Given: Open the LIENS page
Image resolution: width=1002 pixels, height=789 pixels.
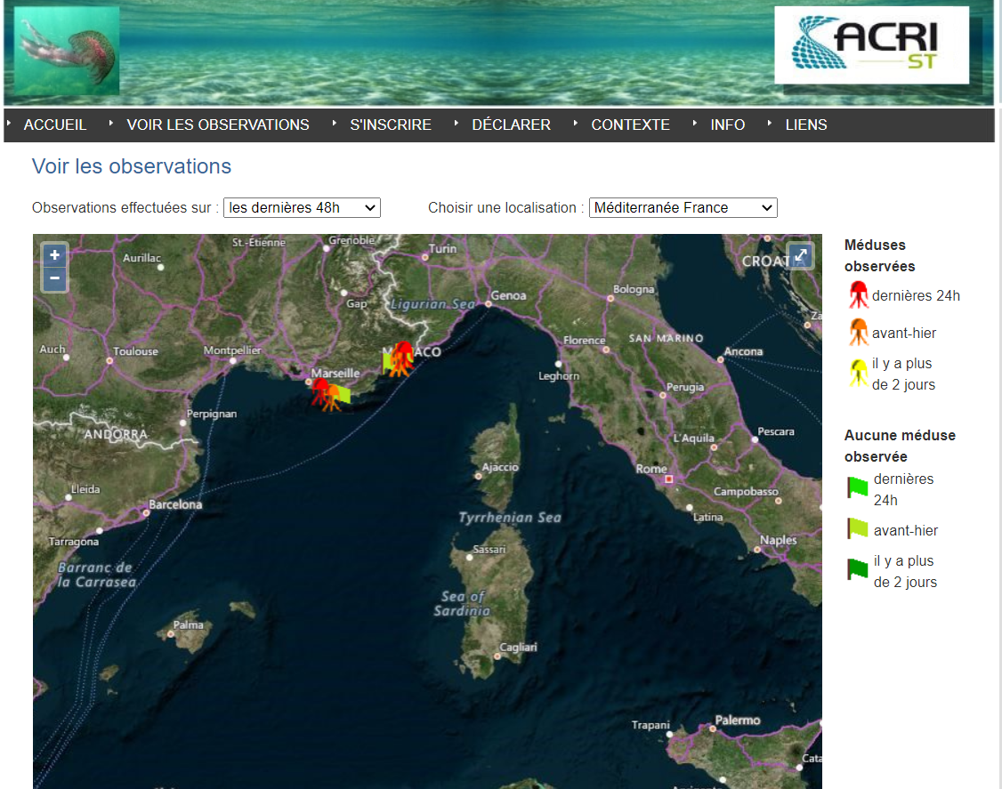Looking at the screenshot, I should point(805,125).
